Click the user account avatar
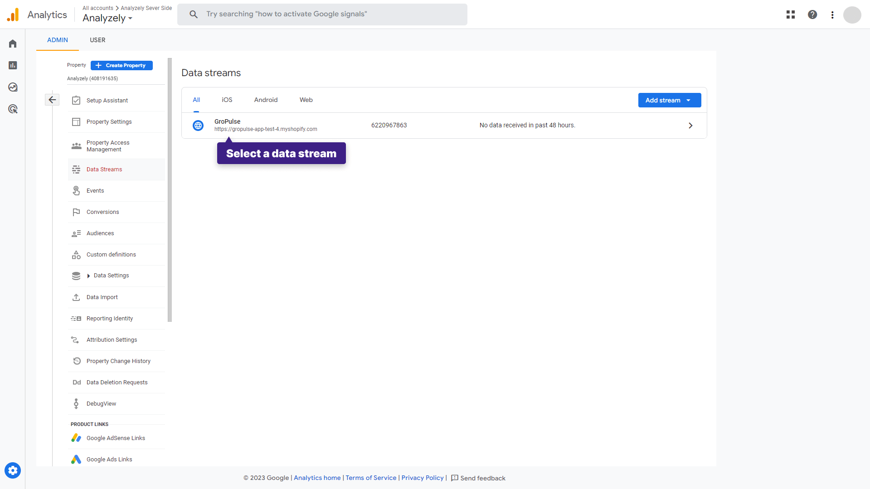 coord(852,15)
